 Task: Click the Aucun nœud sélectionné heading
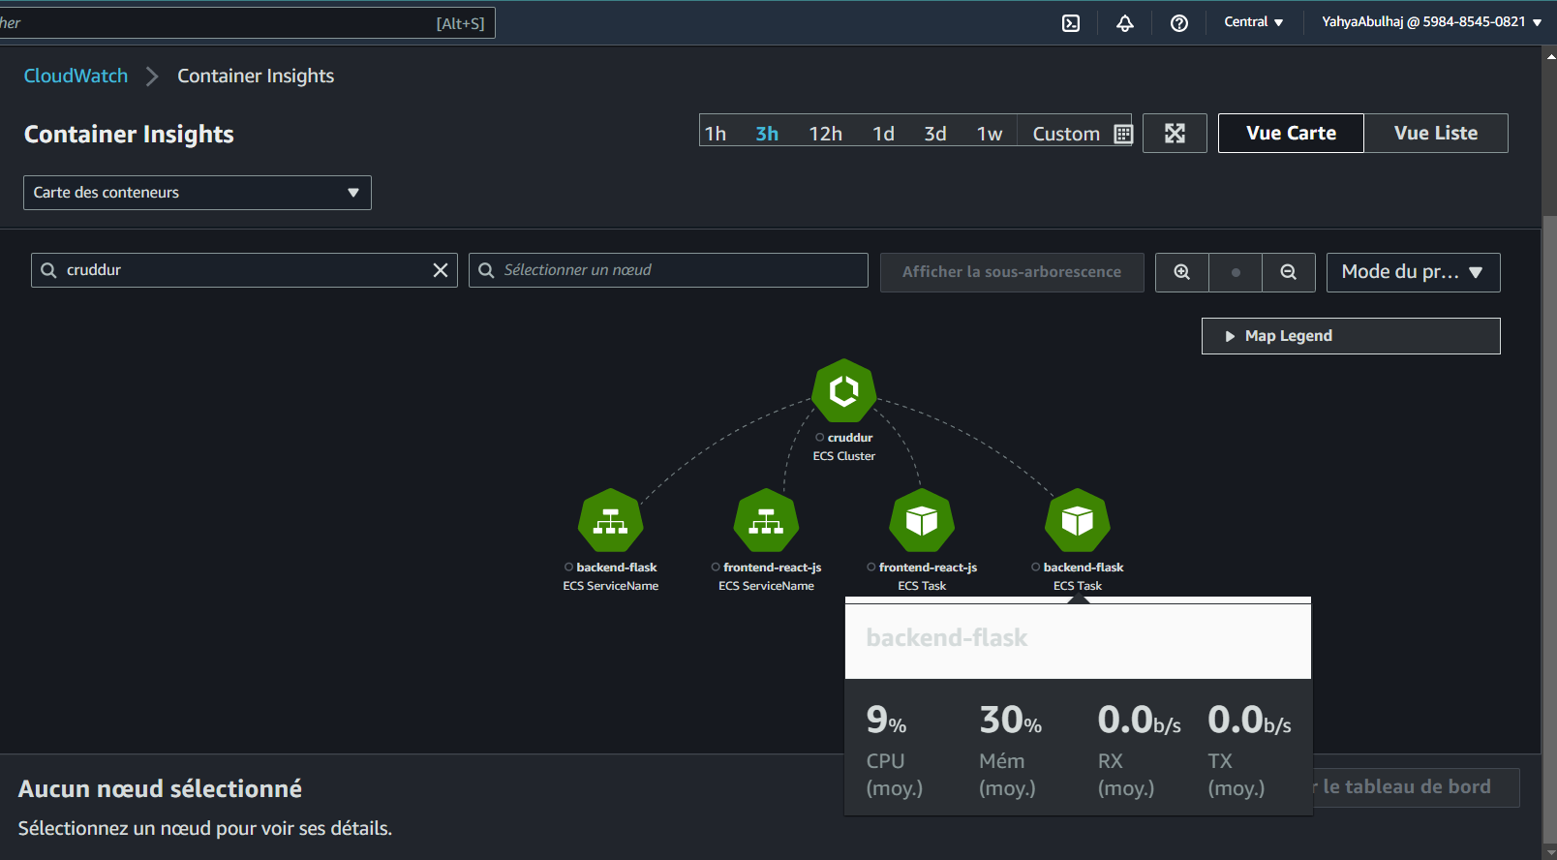(x=160, y=789)
